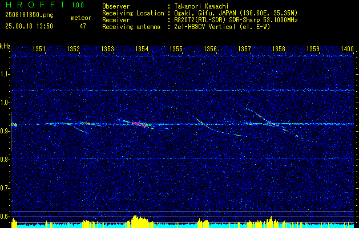This screenshot has height=228, width=359.
Task: Click the Observer field label
Action: coord(116,6)
